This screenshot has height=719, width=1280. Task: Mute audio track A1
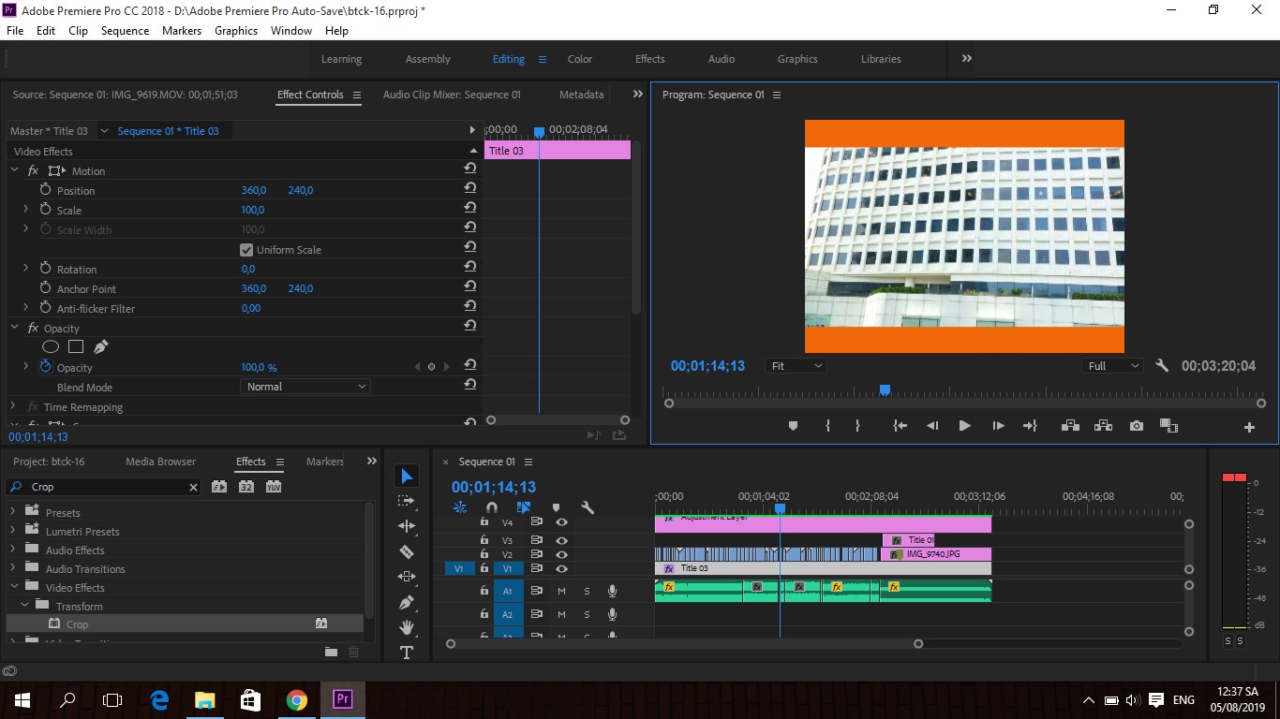pyautogui.click(x=561, y=591)
